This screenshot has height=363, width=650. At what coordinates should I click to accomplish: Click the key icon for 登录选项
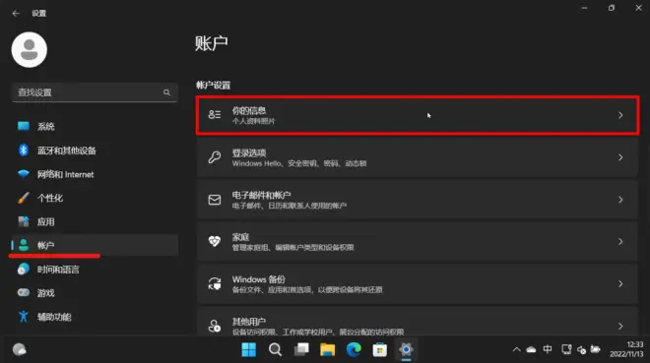tap(215, 157)
